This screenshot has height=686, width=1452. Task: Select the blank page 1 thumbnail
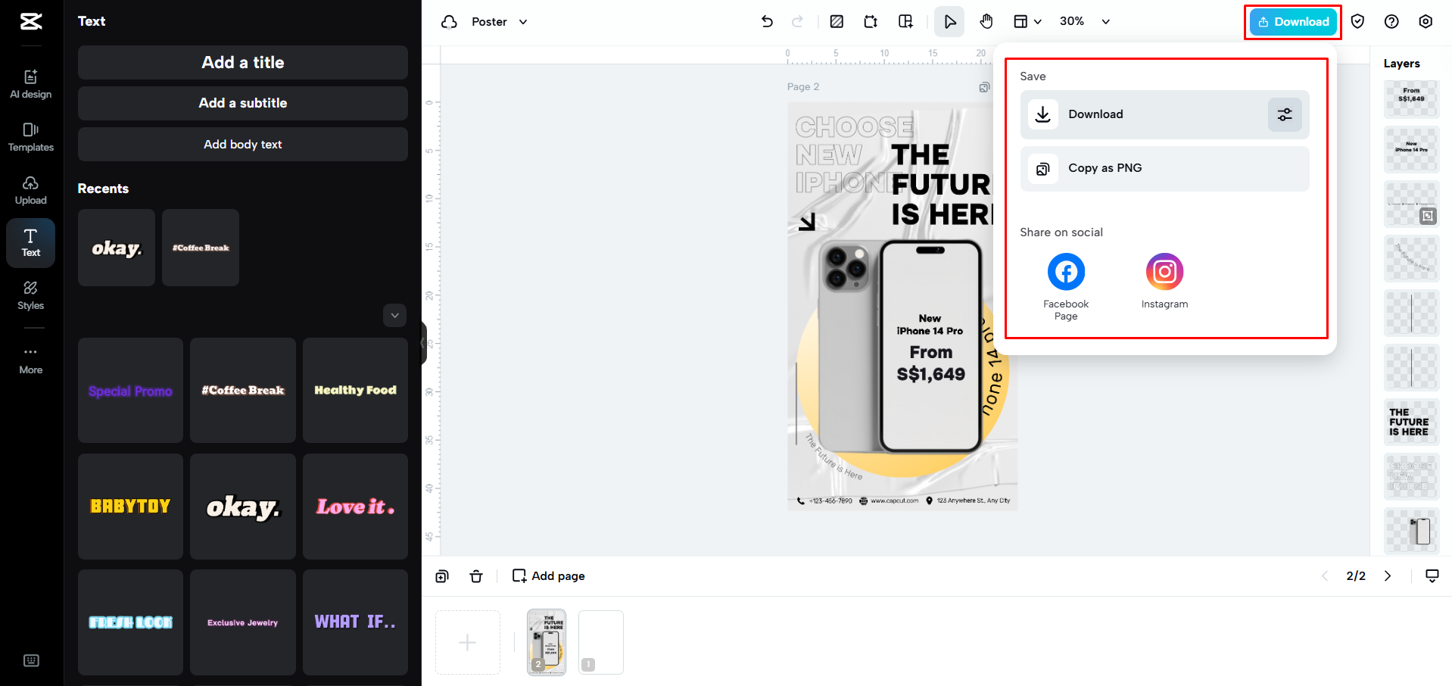pyautogui.click(x=601, y=642)
